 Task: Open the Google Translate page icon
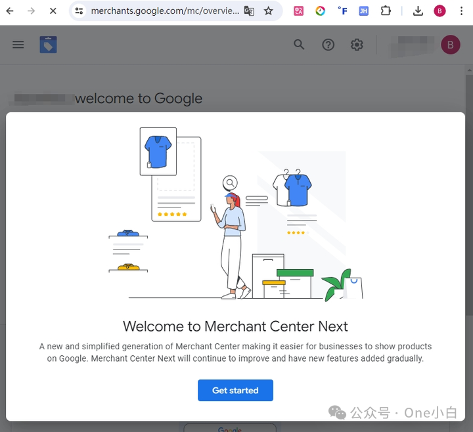pos(249,11)
